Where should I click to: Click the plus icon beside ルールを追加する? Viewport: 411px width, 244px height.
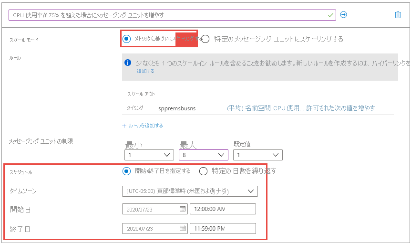tap(124, 126)
